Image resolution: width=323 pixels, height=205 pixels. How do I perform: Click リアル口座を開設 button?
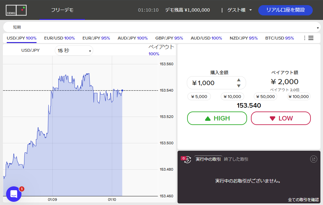coord(285,10)
